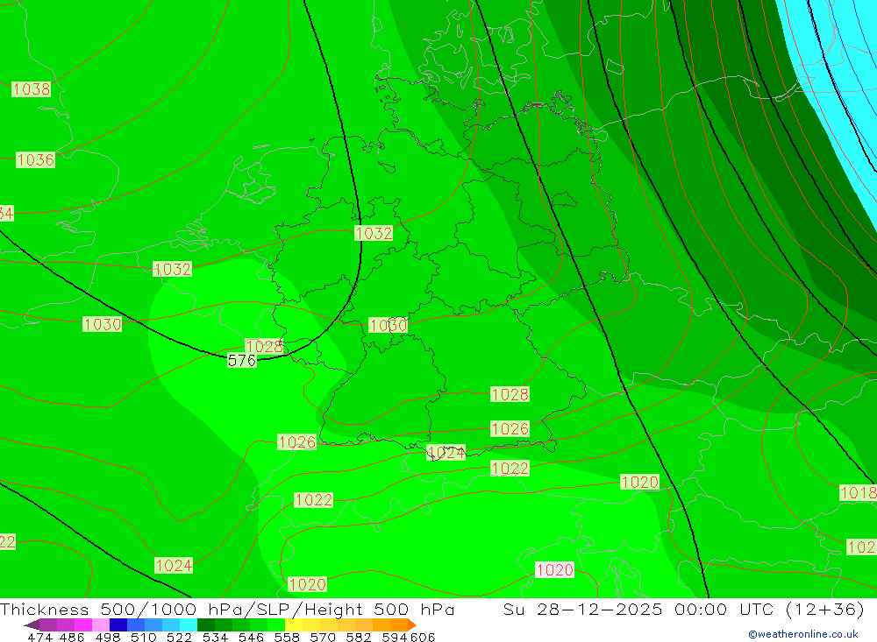Click the 1018 isobar label at right edge
This screenshot has height=642, width=877.
[x=859, y=492]
